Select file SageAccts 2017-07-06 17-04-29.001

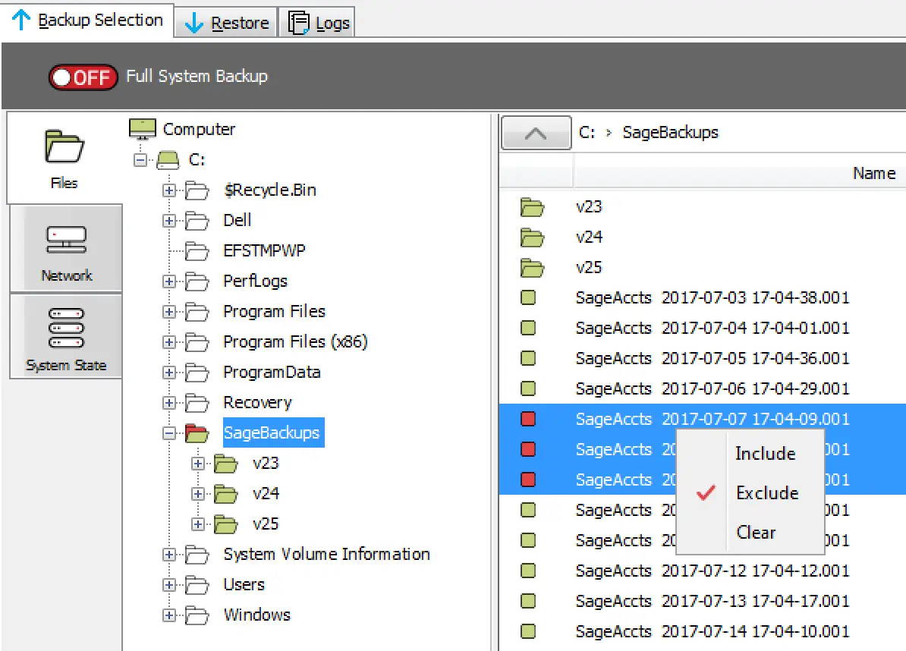(x=712, y=388)
